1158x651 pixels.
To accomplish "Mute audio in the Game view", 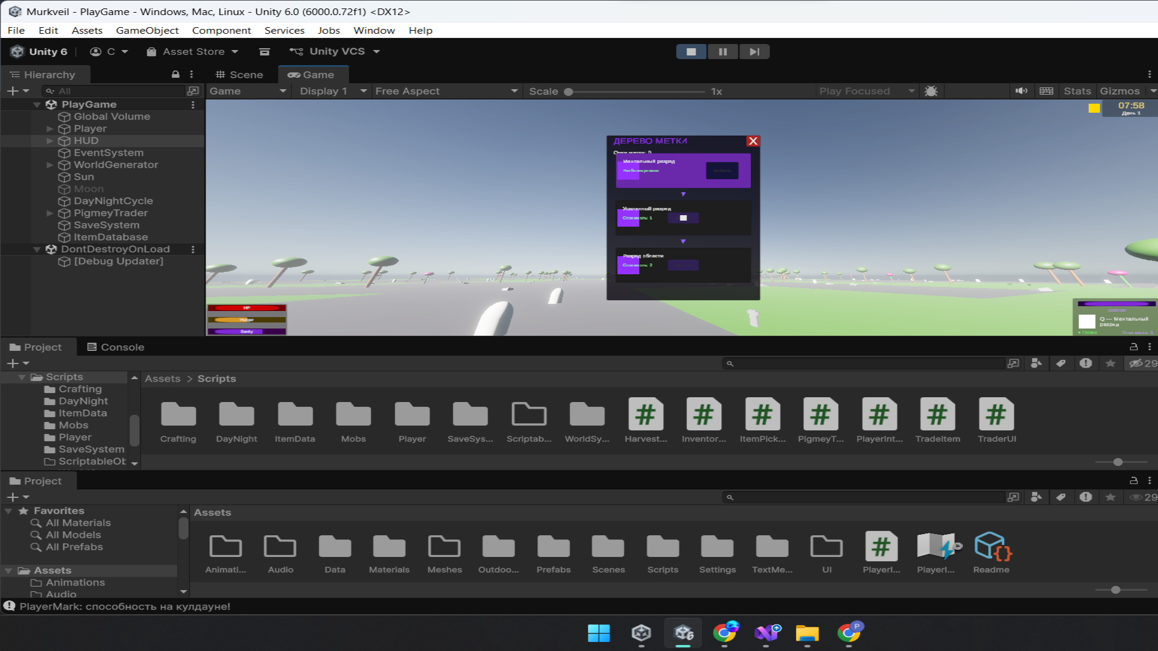I will pos(1021,91).
